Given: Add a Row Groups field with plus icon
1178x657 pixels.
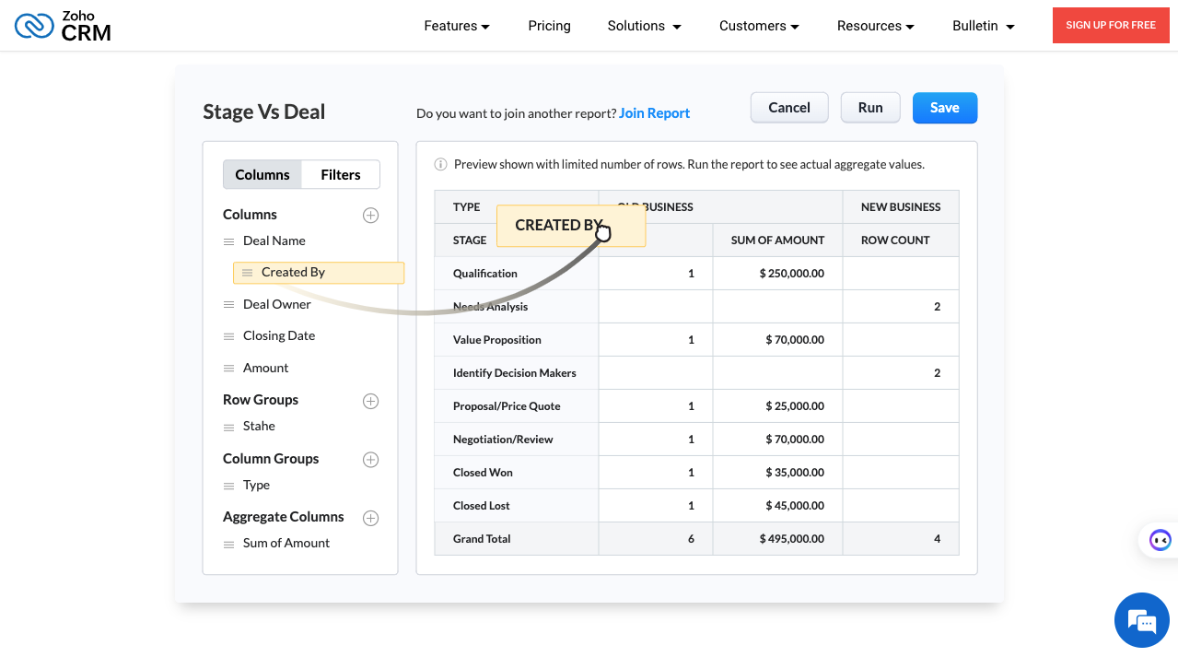Looking at the screenshot, I should click(370, 401).
